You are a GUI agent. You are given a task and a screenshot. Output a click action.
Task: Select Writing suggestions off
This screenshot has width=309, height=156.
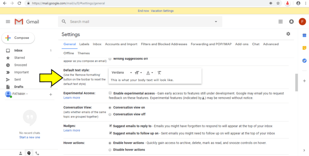tap(110, 59)
